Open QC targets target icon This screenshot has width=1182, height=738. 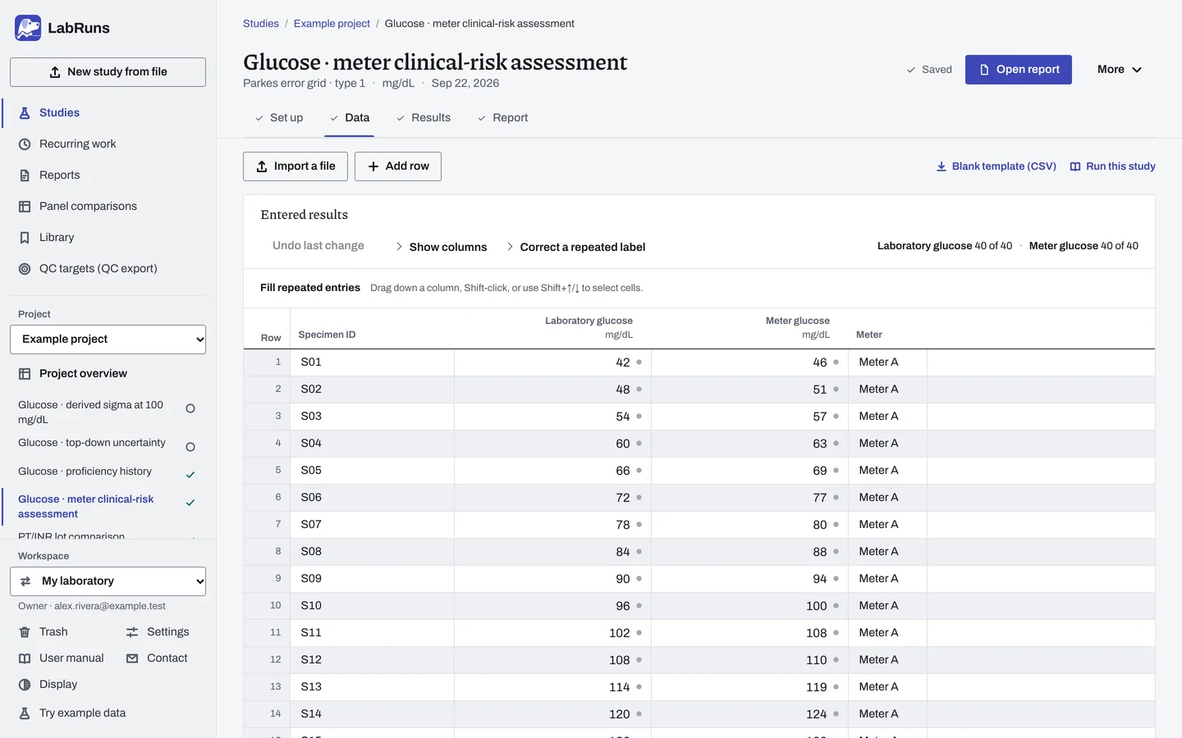tap(25, 269)
